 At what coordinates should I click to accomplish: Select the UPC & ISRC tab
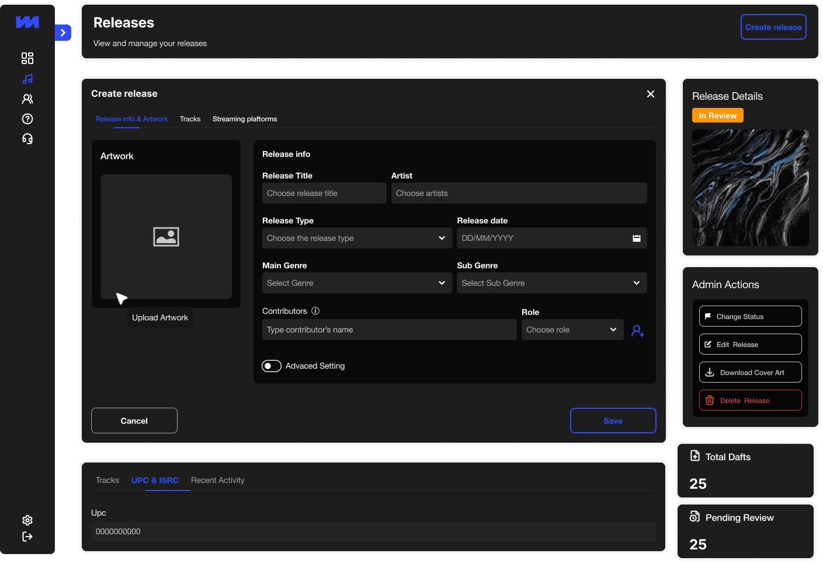tap(155, 480)
